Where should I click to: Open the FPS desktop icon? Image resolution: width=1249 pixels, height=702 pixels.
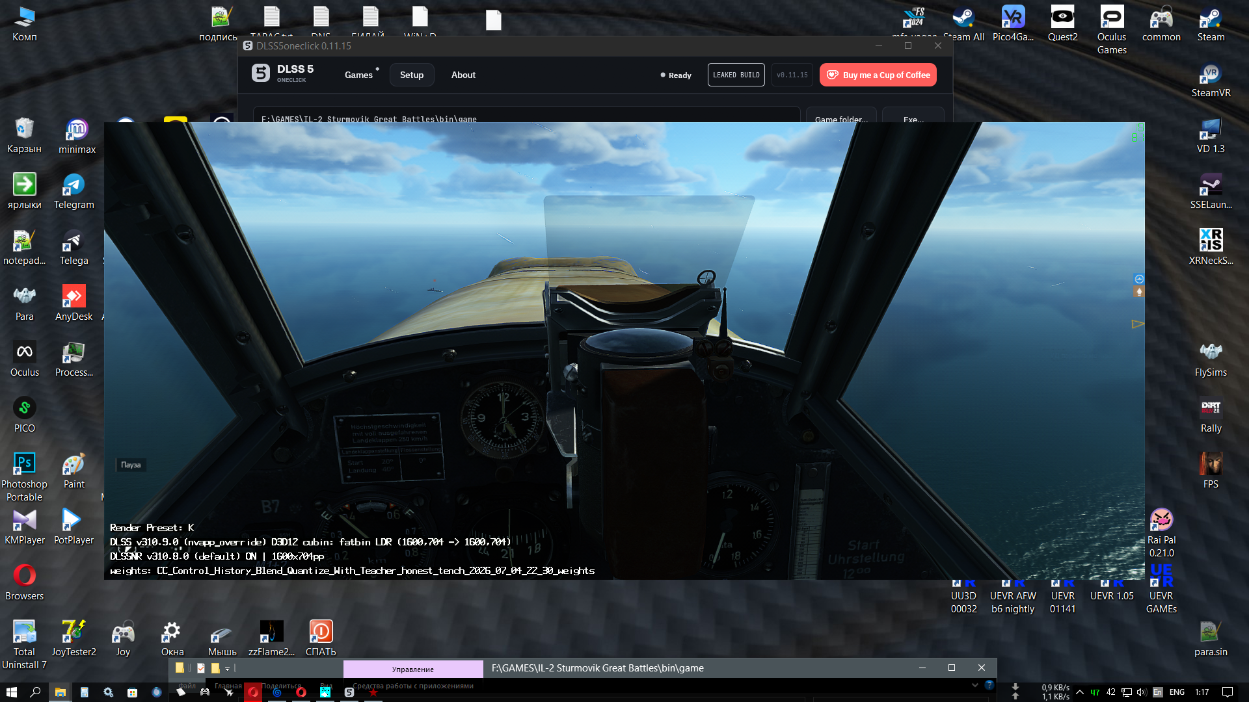click(x=1211, y=471)
